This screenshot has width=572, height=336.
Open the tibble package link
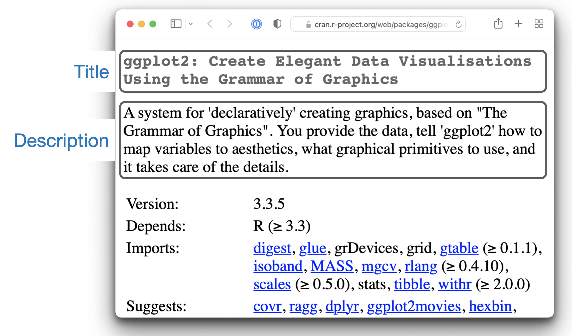(412, 284)
